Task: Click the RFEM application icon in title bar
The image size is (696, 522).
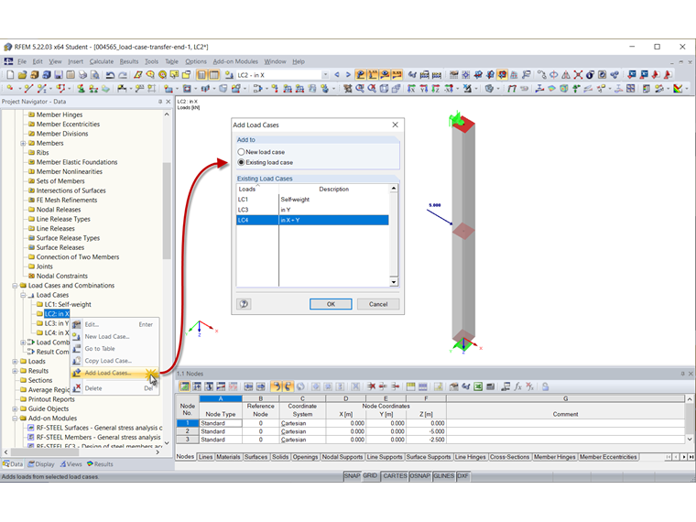Action: [7, 47]
